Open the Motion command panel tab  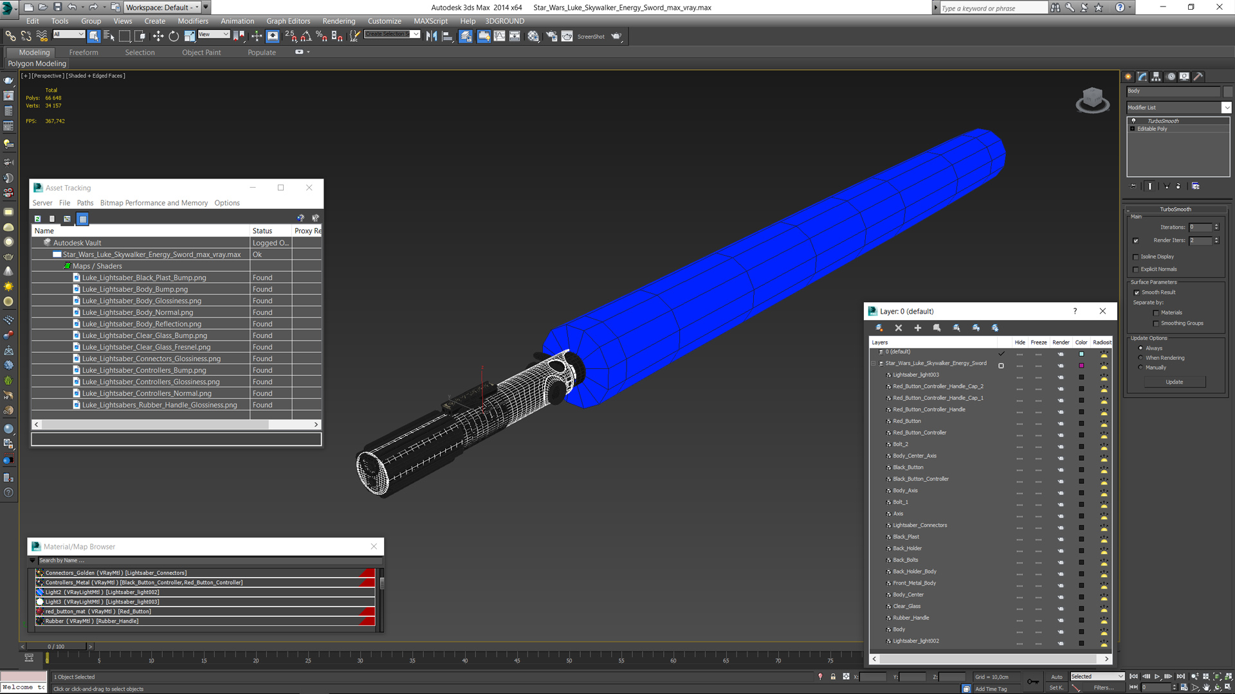pos(1171,76)
